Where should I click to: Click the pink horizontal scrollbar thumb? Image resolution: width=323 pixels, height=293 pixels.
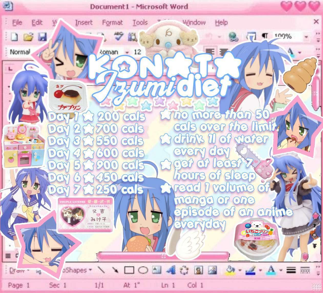[163, 256]
